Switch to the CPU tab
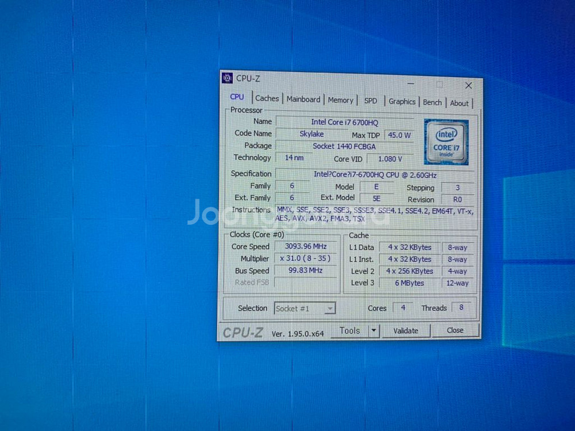The height and width of the screenshot is (431, 575). (237, 97)
